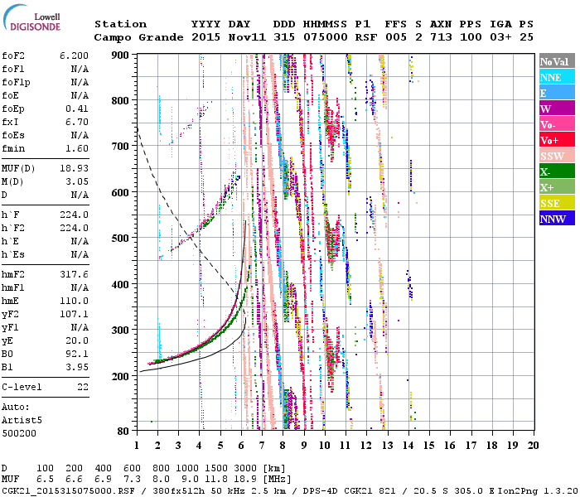The height and width of the screenshot is (497, 580).
Task: Click the CGK21_2015315075000.RSF file name
Action: (68, 490)
